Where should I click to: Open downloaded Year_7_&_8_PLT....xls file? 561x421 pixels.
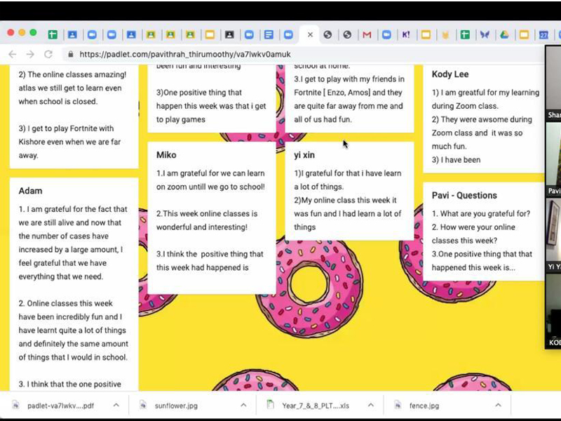(315, 406)
